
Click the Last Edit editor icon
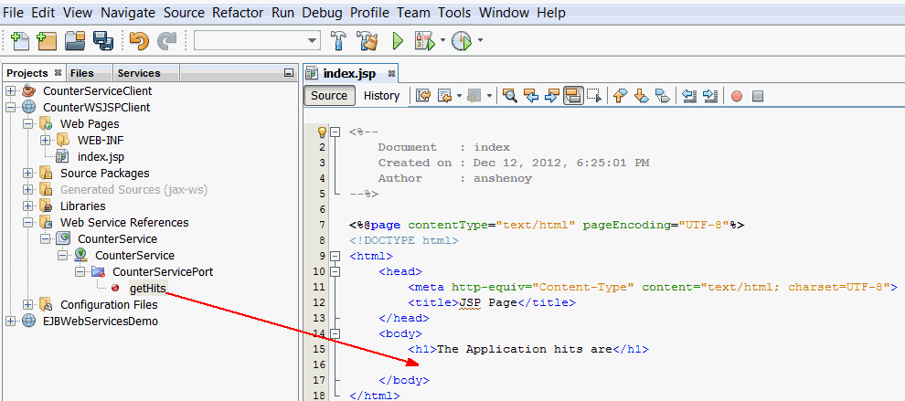click(x=423, y=96)
